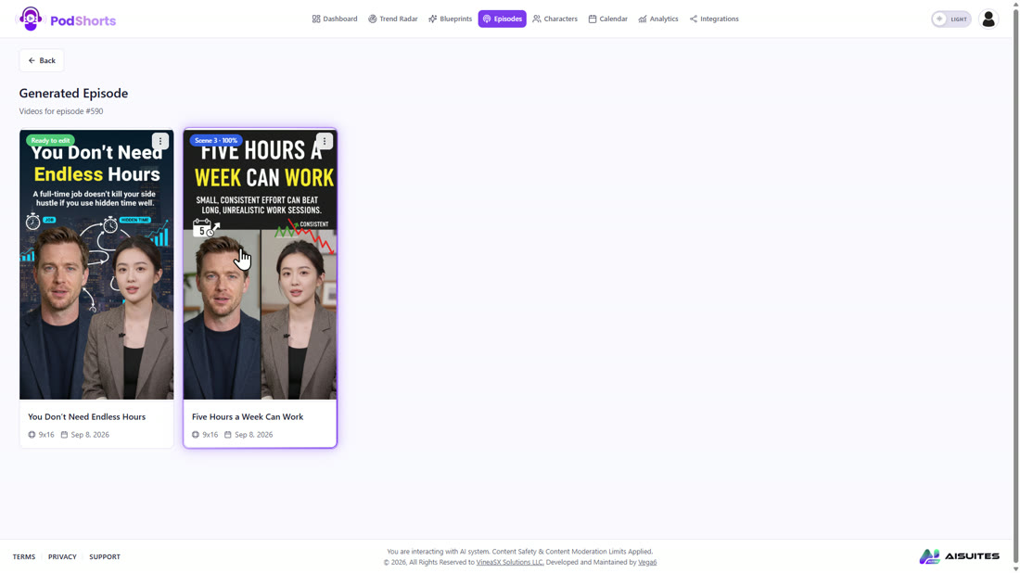This screenshot has height=573, width=1020.
Task: Open options menu on Endless Hours card
Action: coord(160,141)
